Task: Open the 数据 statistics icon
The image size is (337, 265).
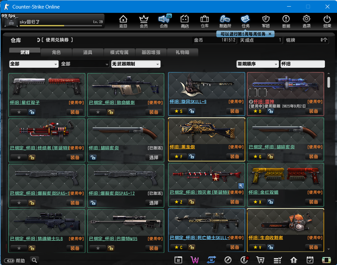Action: tap(286, 21)
